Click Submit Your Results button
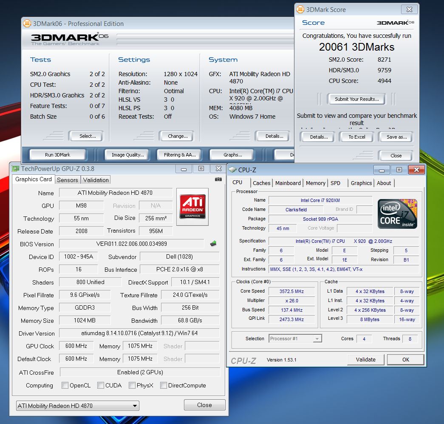 356,99
